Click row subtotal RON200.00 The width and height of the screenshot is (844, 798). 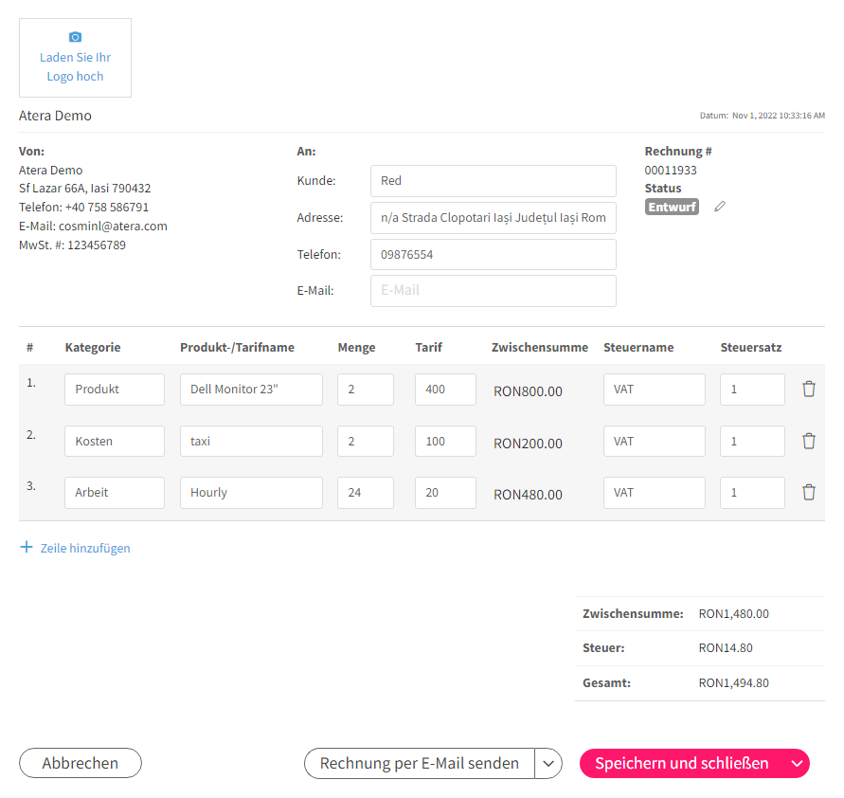[528, 444]
